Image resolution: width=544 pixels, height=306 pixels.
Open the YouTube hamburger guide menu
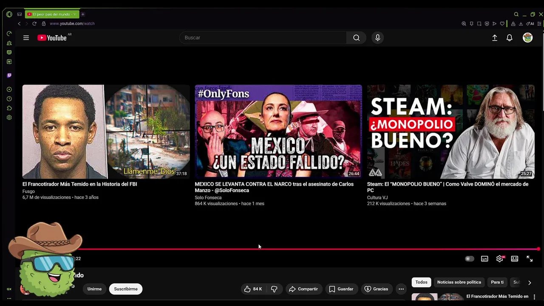26,38
